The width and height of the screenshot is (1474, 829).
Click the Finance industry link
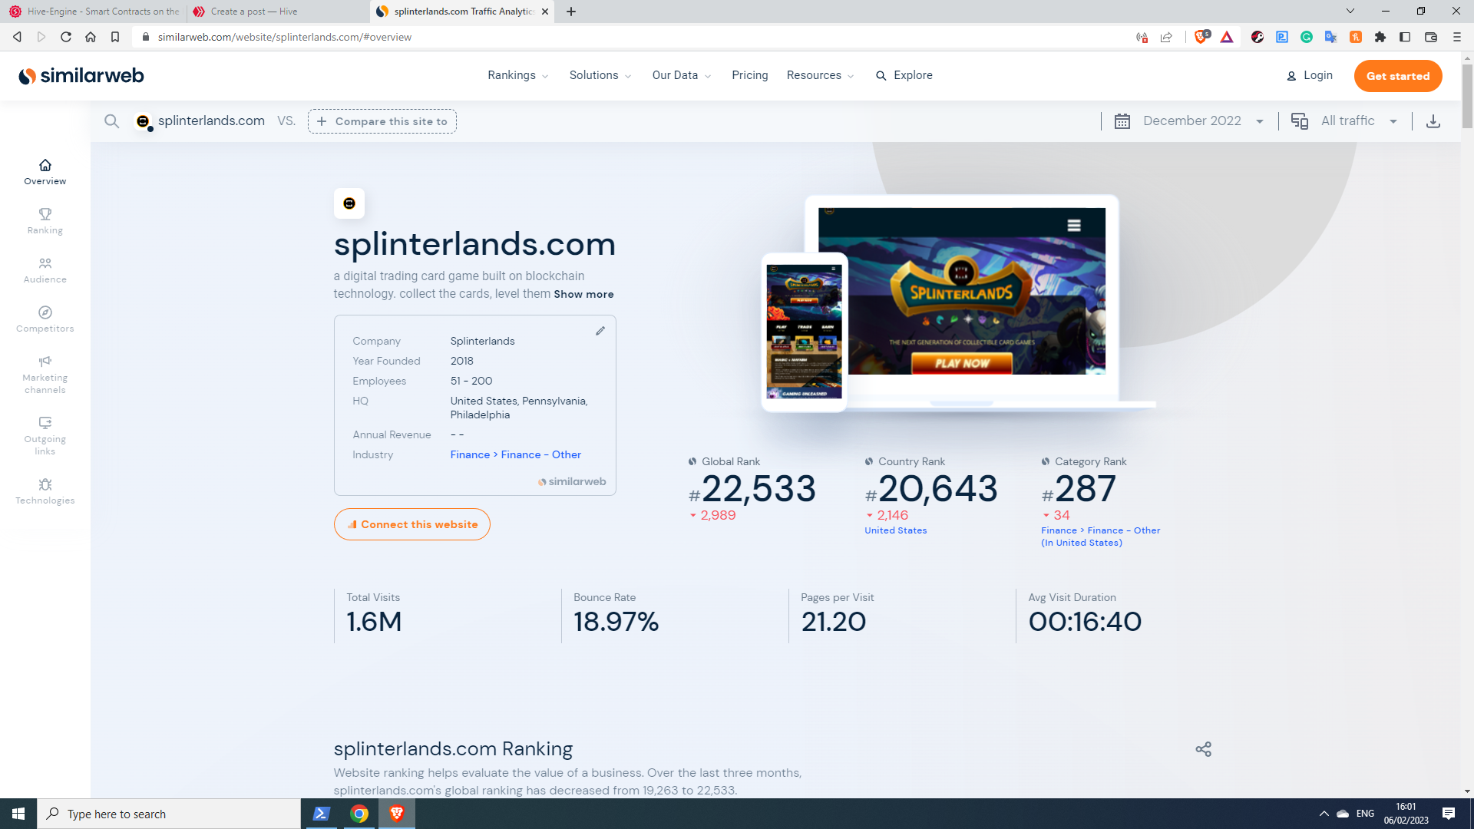470,454
